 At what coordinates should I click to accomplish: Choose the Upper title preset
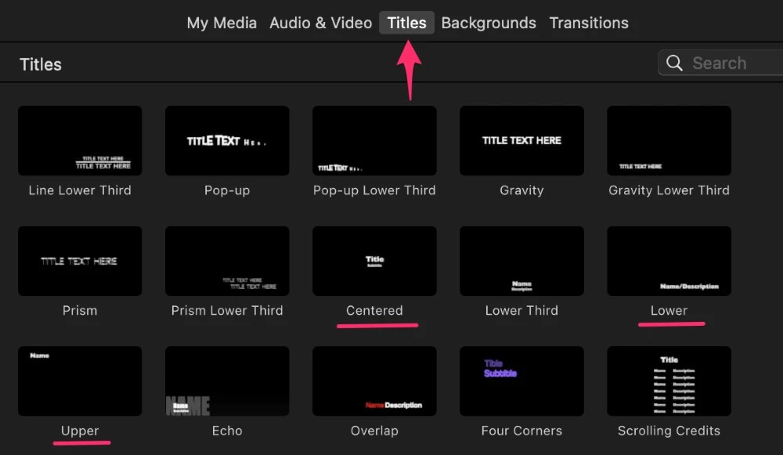tap(80, 381)
